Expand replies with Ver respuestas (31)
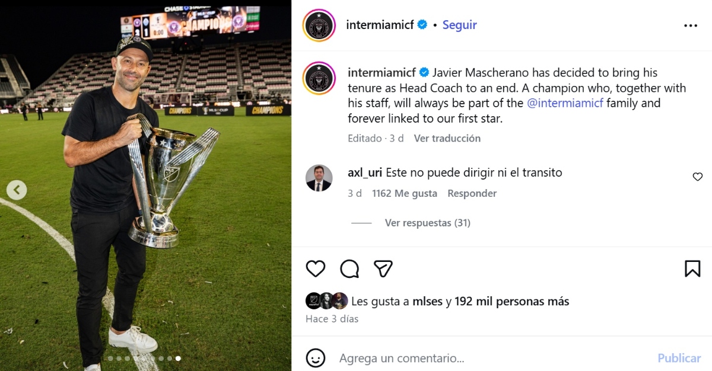This screenshot has width=712, height=371. pos(427,223)
